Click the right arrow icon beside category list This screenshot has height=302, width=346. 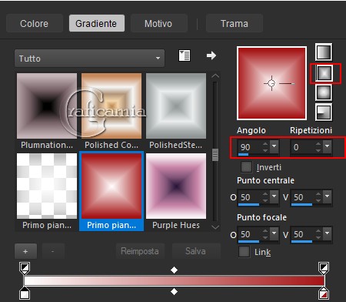tap(211, 55)
